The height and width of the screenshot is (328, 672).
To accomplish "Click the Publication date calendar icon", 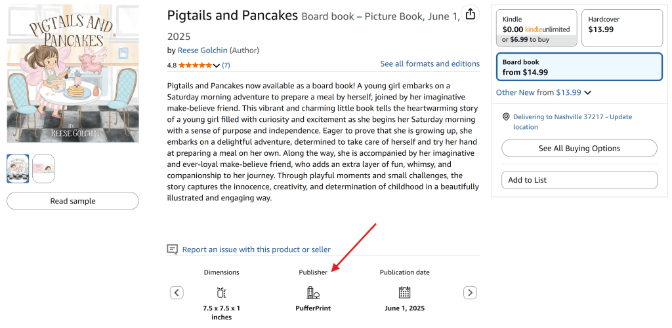I will pyautogui.click(x=404, y=293).
